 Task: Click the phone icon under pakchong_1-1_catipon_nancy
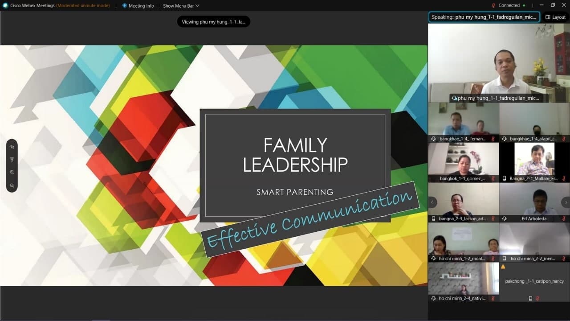pyautogui.click(x=531, y=298)
